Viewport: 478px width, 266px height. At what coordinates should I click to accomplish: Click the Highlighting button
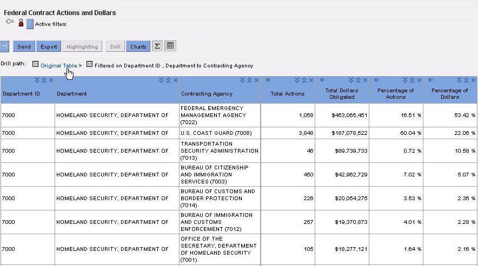[82, 46]
